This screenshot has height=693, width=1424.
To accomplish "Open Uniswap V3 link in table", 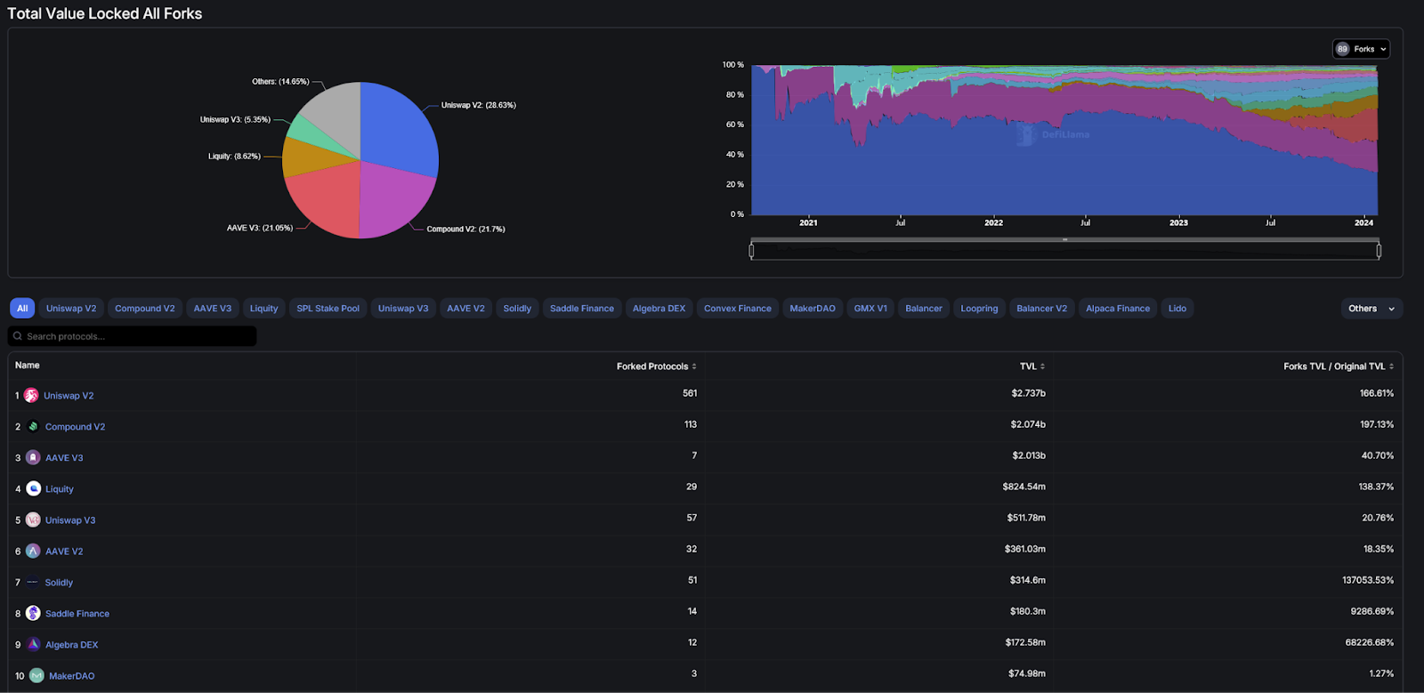I will (70, 520).
